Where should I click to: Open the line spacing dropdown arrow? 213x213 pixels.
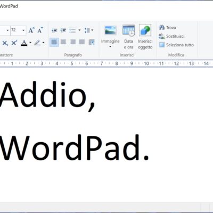(92, 30)
